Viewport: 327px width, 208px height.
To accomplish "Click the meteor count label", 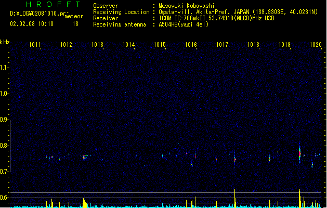I will (x=74, y=16).
